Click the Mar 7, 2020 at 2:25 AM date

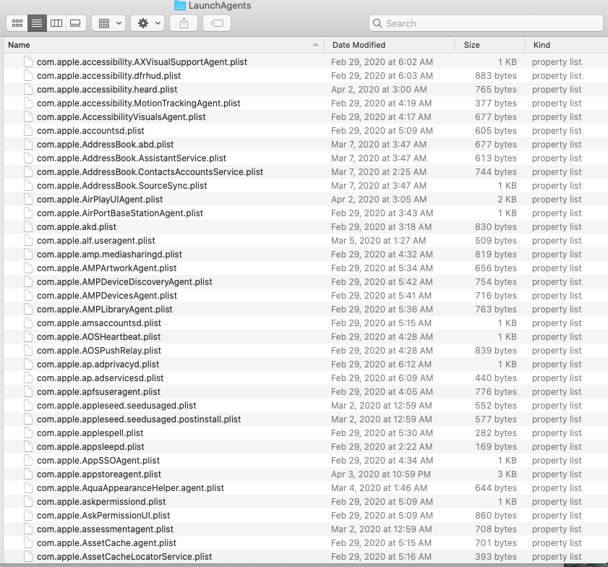click(379, 172)
